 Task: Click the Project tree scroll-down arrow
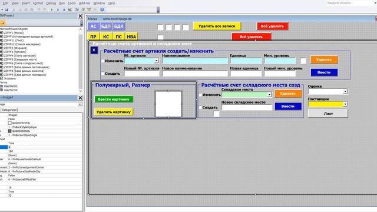pyautogui.click(x=80, y=91)
